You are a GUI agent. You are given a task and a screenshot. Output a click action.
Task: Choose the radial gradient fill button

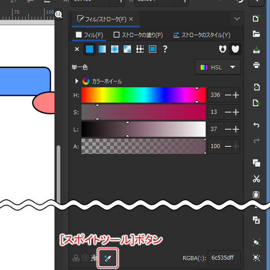pyautogui.click(x=115, y=49)
